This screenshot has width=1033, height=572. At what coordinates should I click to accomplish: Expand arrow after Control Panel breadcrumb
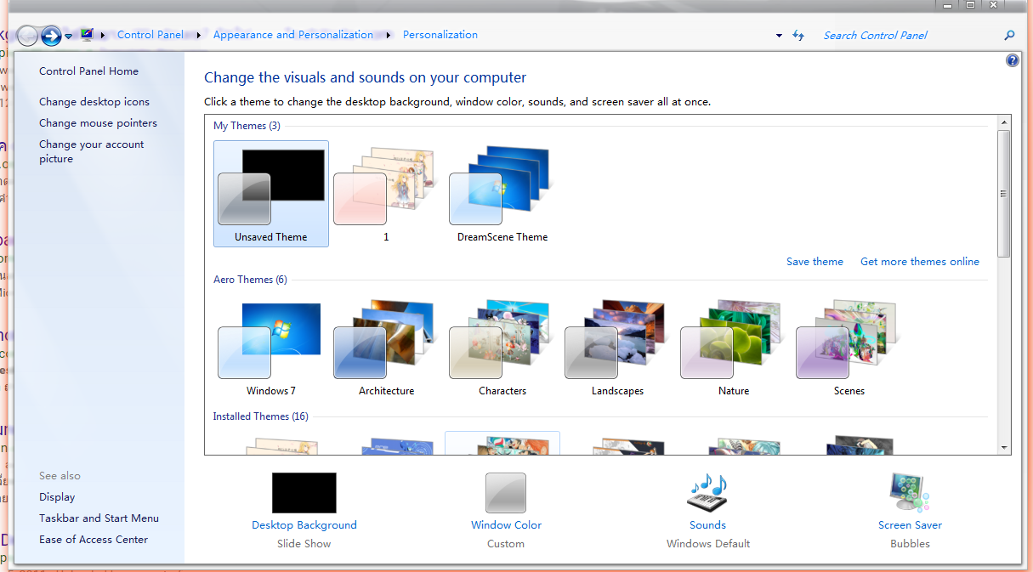click(x=198, y=36)
